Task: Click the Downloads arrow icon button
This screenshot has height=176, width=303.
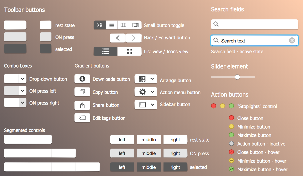Action: coord(82,79)
